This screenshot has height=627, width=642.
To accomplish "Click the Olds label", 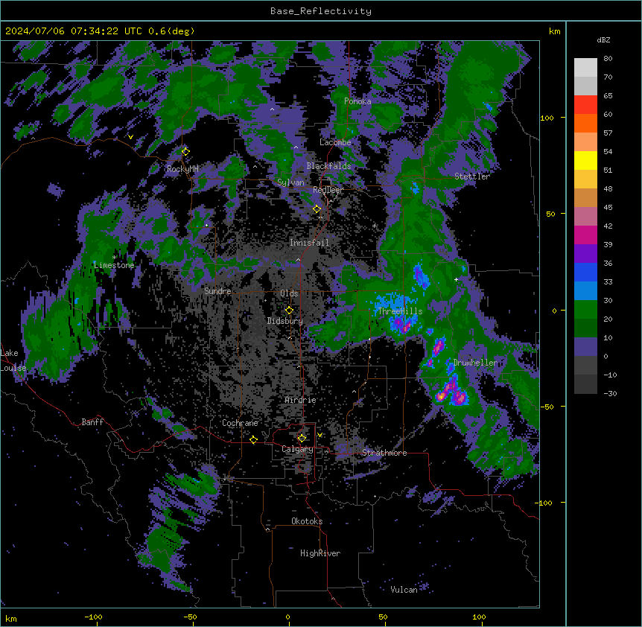I will [x=289, y=293].
